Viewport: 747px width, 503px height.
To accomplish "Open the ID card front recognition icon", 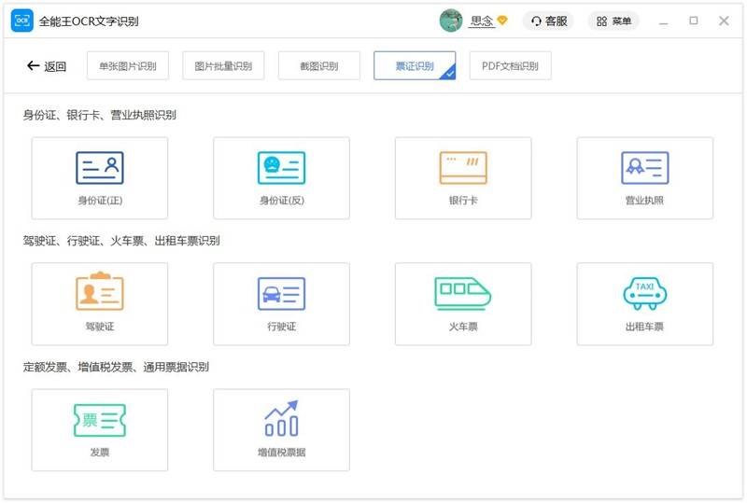I will click(x=100, y=168).
